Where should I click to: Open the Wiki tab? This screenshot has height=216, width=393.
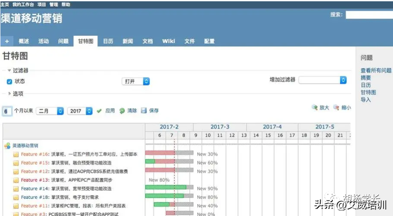point(169,41)
